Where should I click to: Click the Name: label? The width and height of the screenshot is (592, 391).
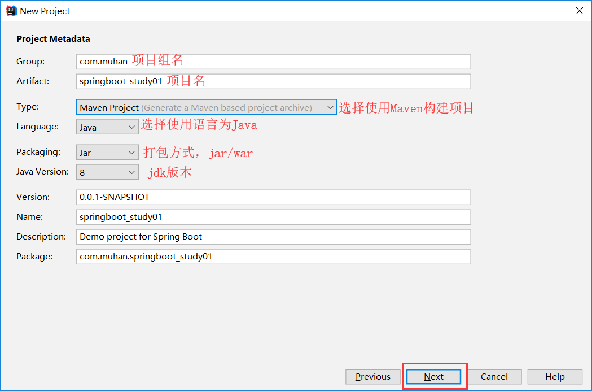[30, 216]
